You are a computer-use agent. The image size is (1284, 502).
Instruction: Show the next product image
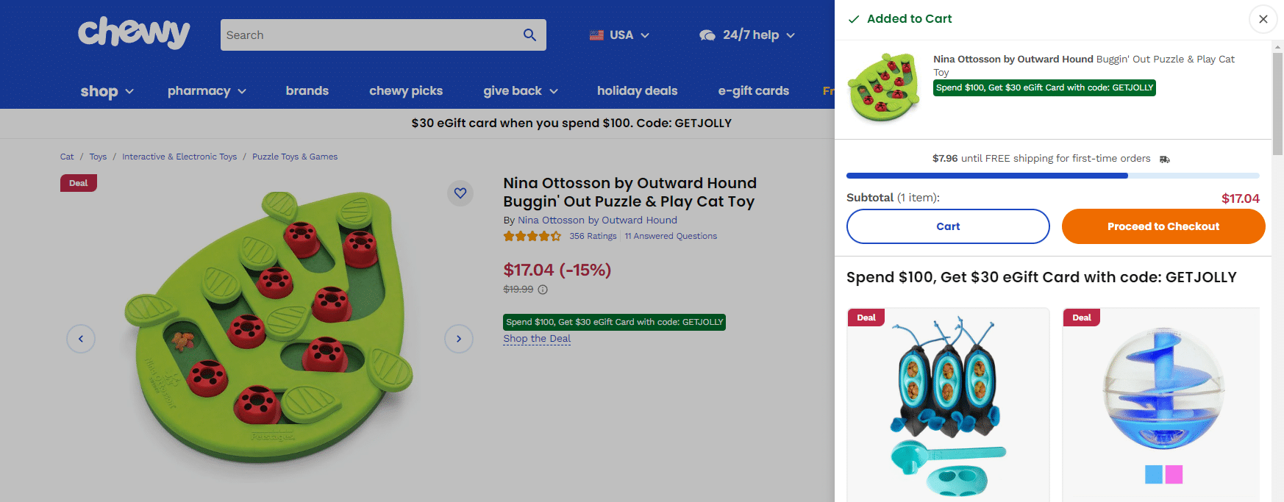point(458,339)
